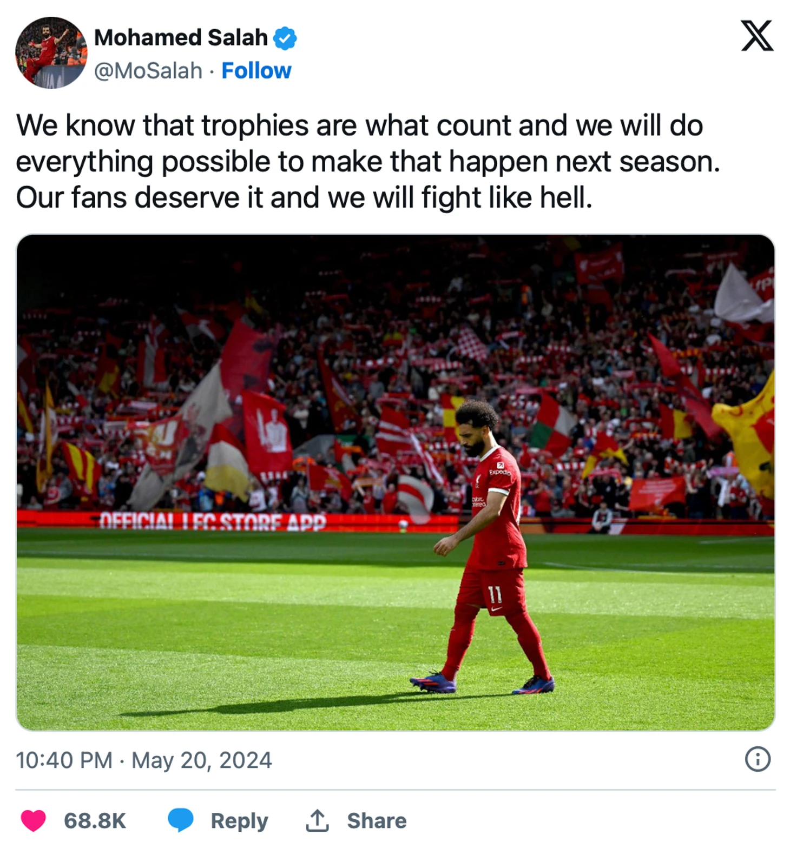Click the player in the photo

coord(484,546)
